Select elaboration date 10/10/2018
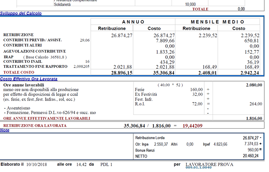 (36, 165)
